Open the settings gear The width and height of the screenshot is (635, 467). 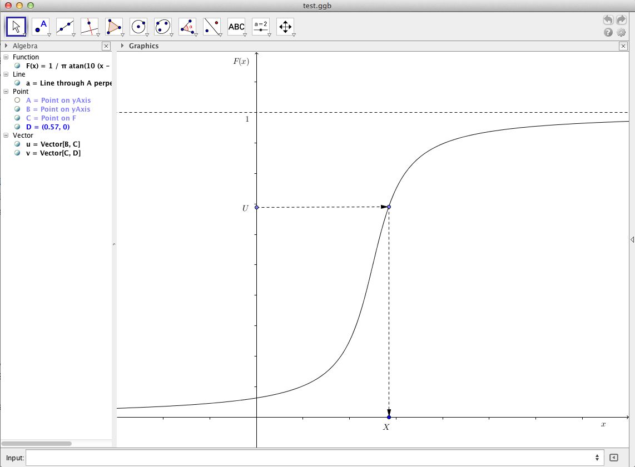[621, 32]
